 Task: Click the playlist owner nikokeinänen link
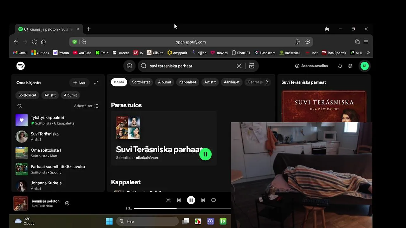(147, 158)
